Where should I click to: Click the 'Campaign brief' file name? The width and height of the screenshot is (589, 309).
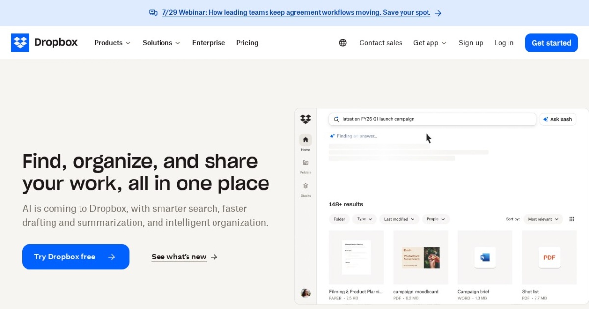(474, 292)
